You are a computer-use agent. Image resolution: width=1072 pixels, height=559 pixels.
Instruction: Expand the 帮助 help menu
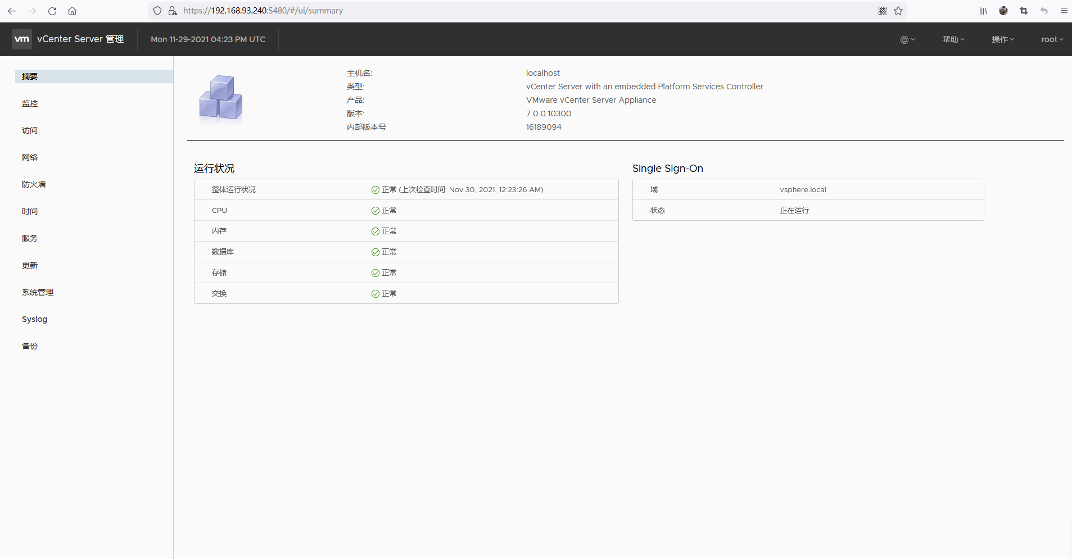[x=953, y=39]
